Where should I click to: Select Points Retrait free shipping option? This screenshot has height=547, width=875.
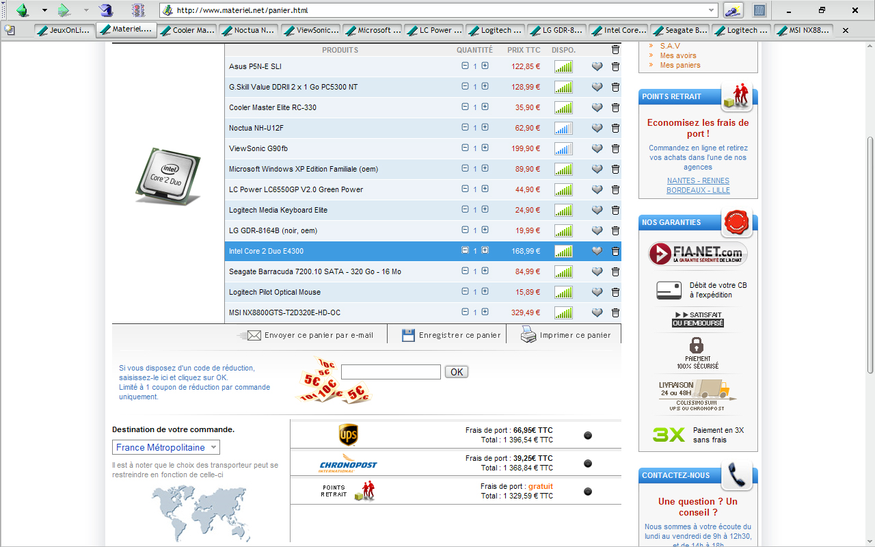588,492
